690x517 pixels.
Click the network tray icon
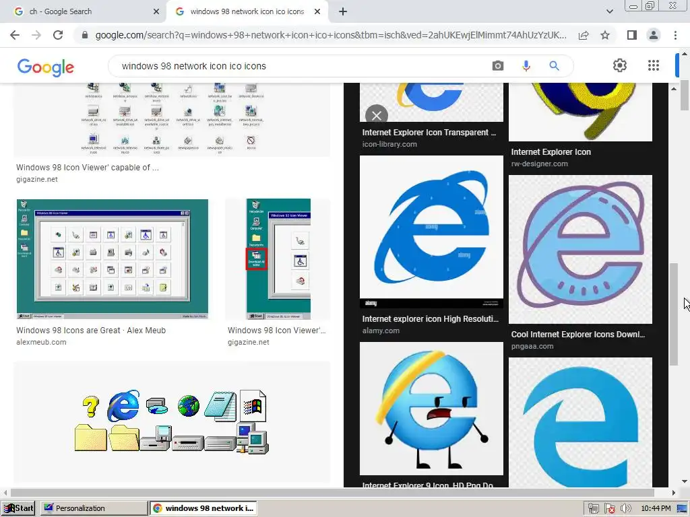pyautogui.click(x=593, y=508)
